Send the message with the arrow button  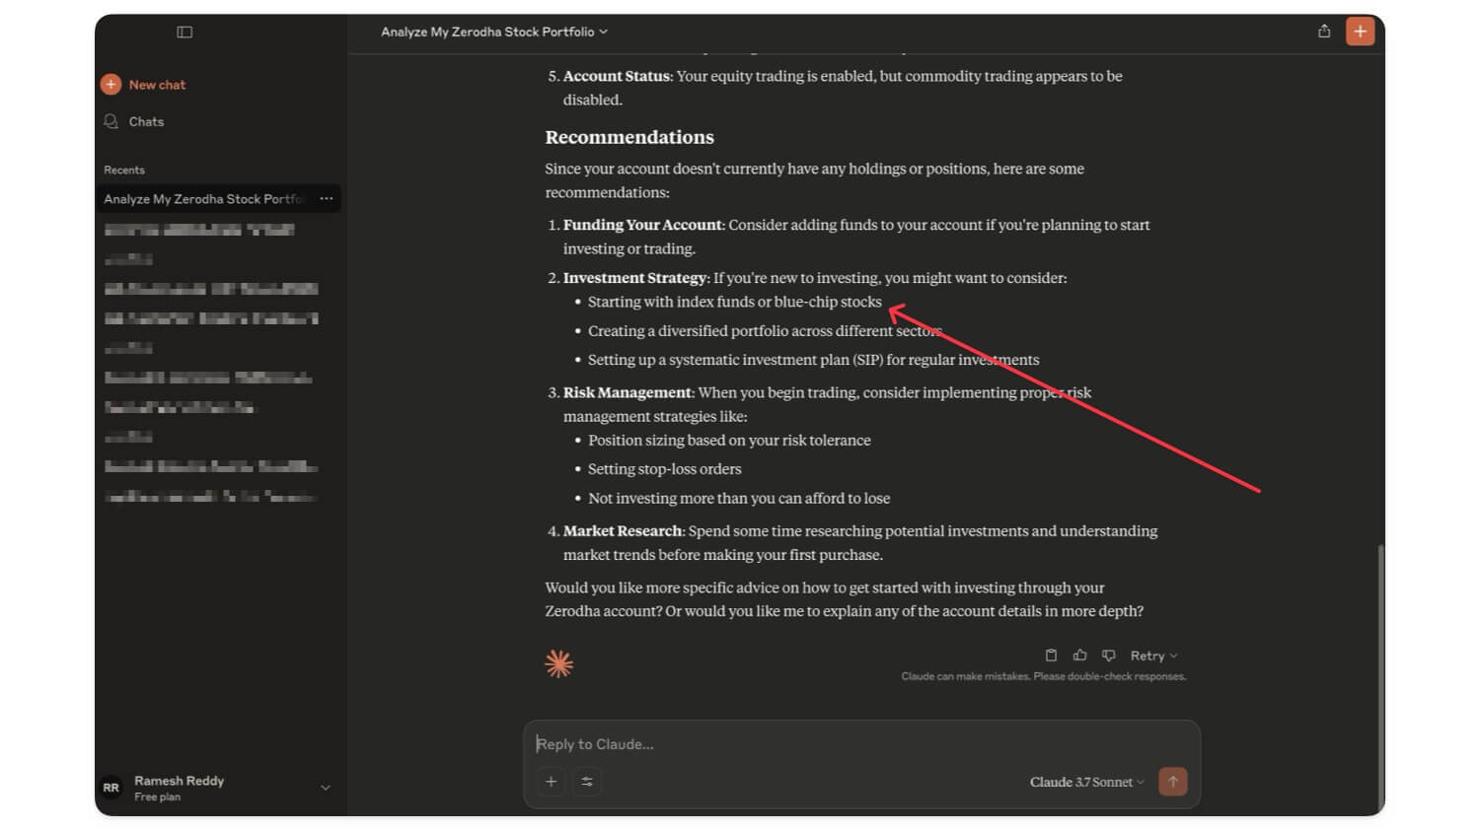[x=1172, y=781]
